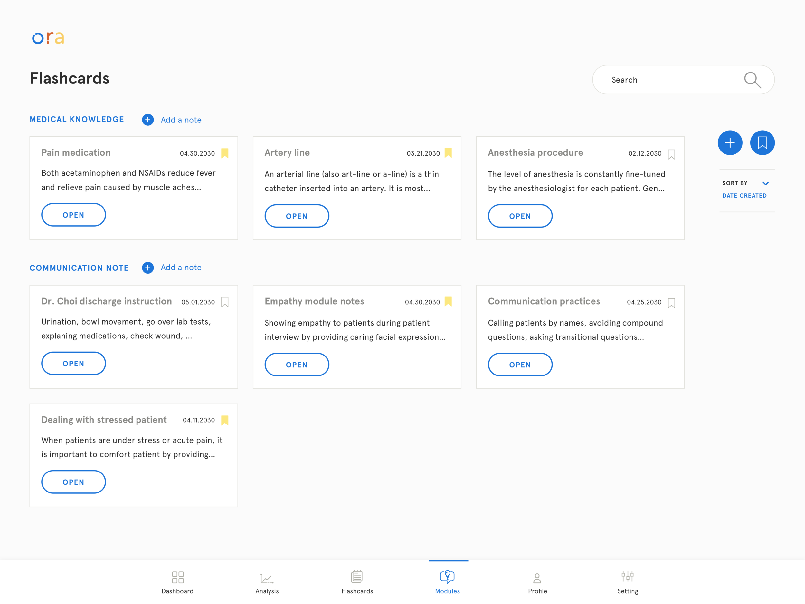Click the date 04.30.2030 on Pain medication
805x604 pixels.
(x=197, y=154)
